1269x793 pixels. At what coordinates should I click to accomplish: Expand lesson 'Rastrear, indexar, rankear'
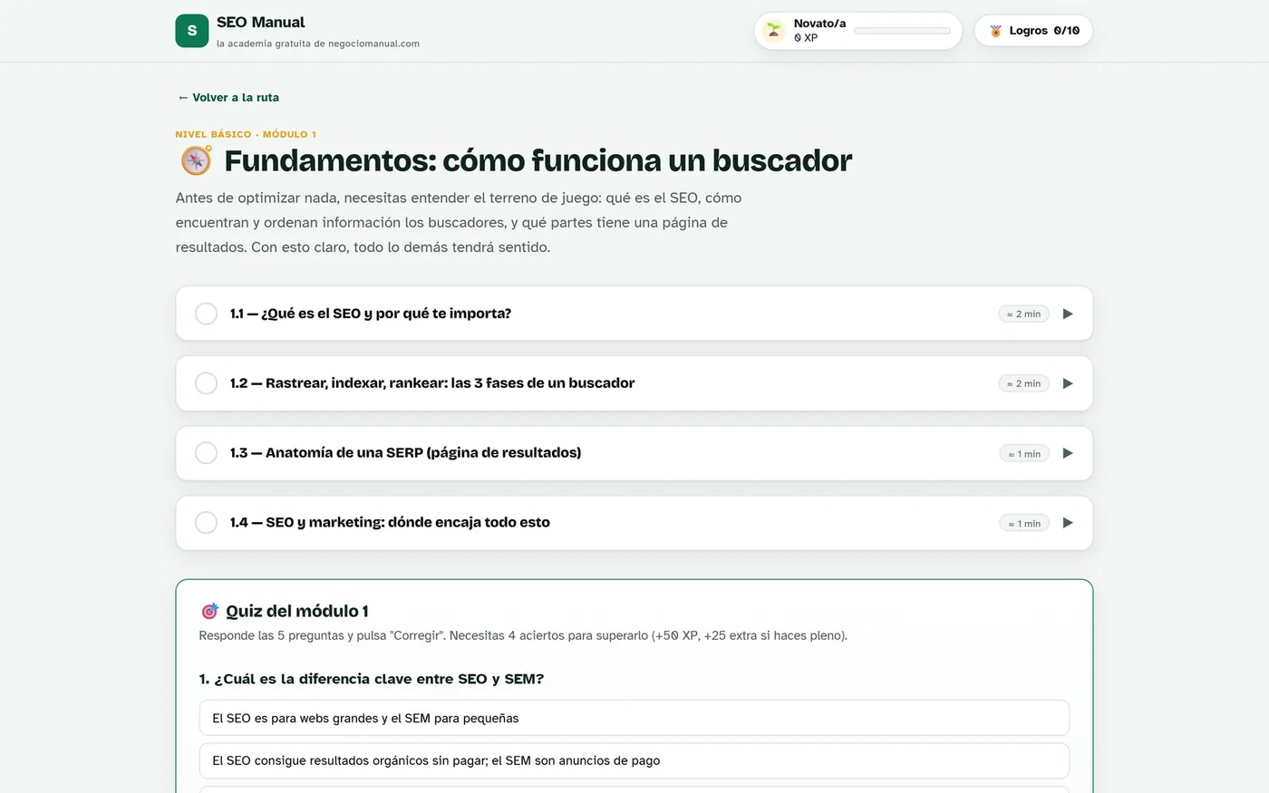tap(634, 383)
